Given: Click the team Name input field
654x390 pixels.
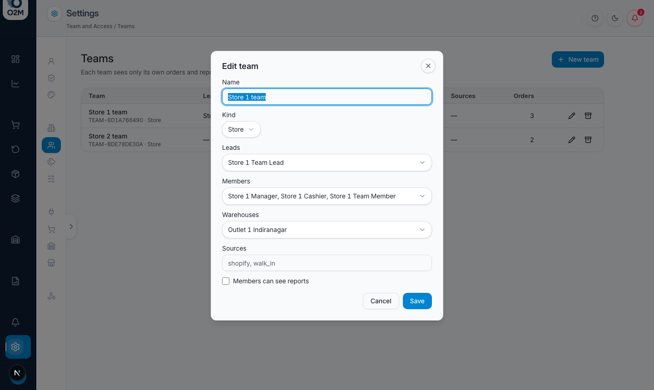Looking at the screenshot, I should tap(327, 97).
